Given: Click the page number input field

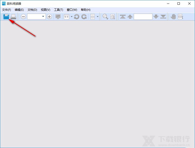Looking at the screenshot, I should coord(143,17).
